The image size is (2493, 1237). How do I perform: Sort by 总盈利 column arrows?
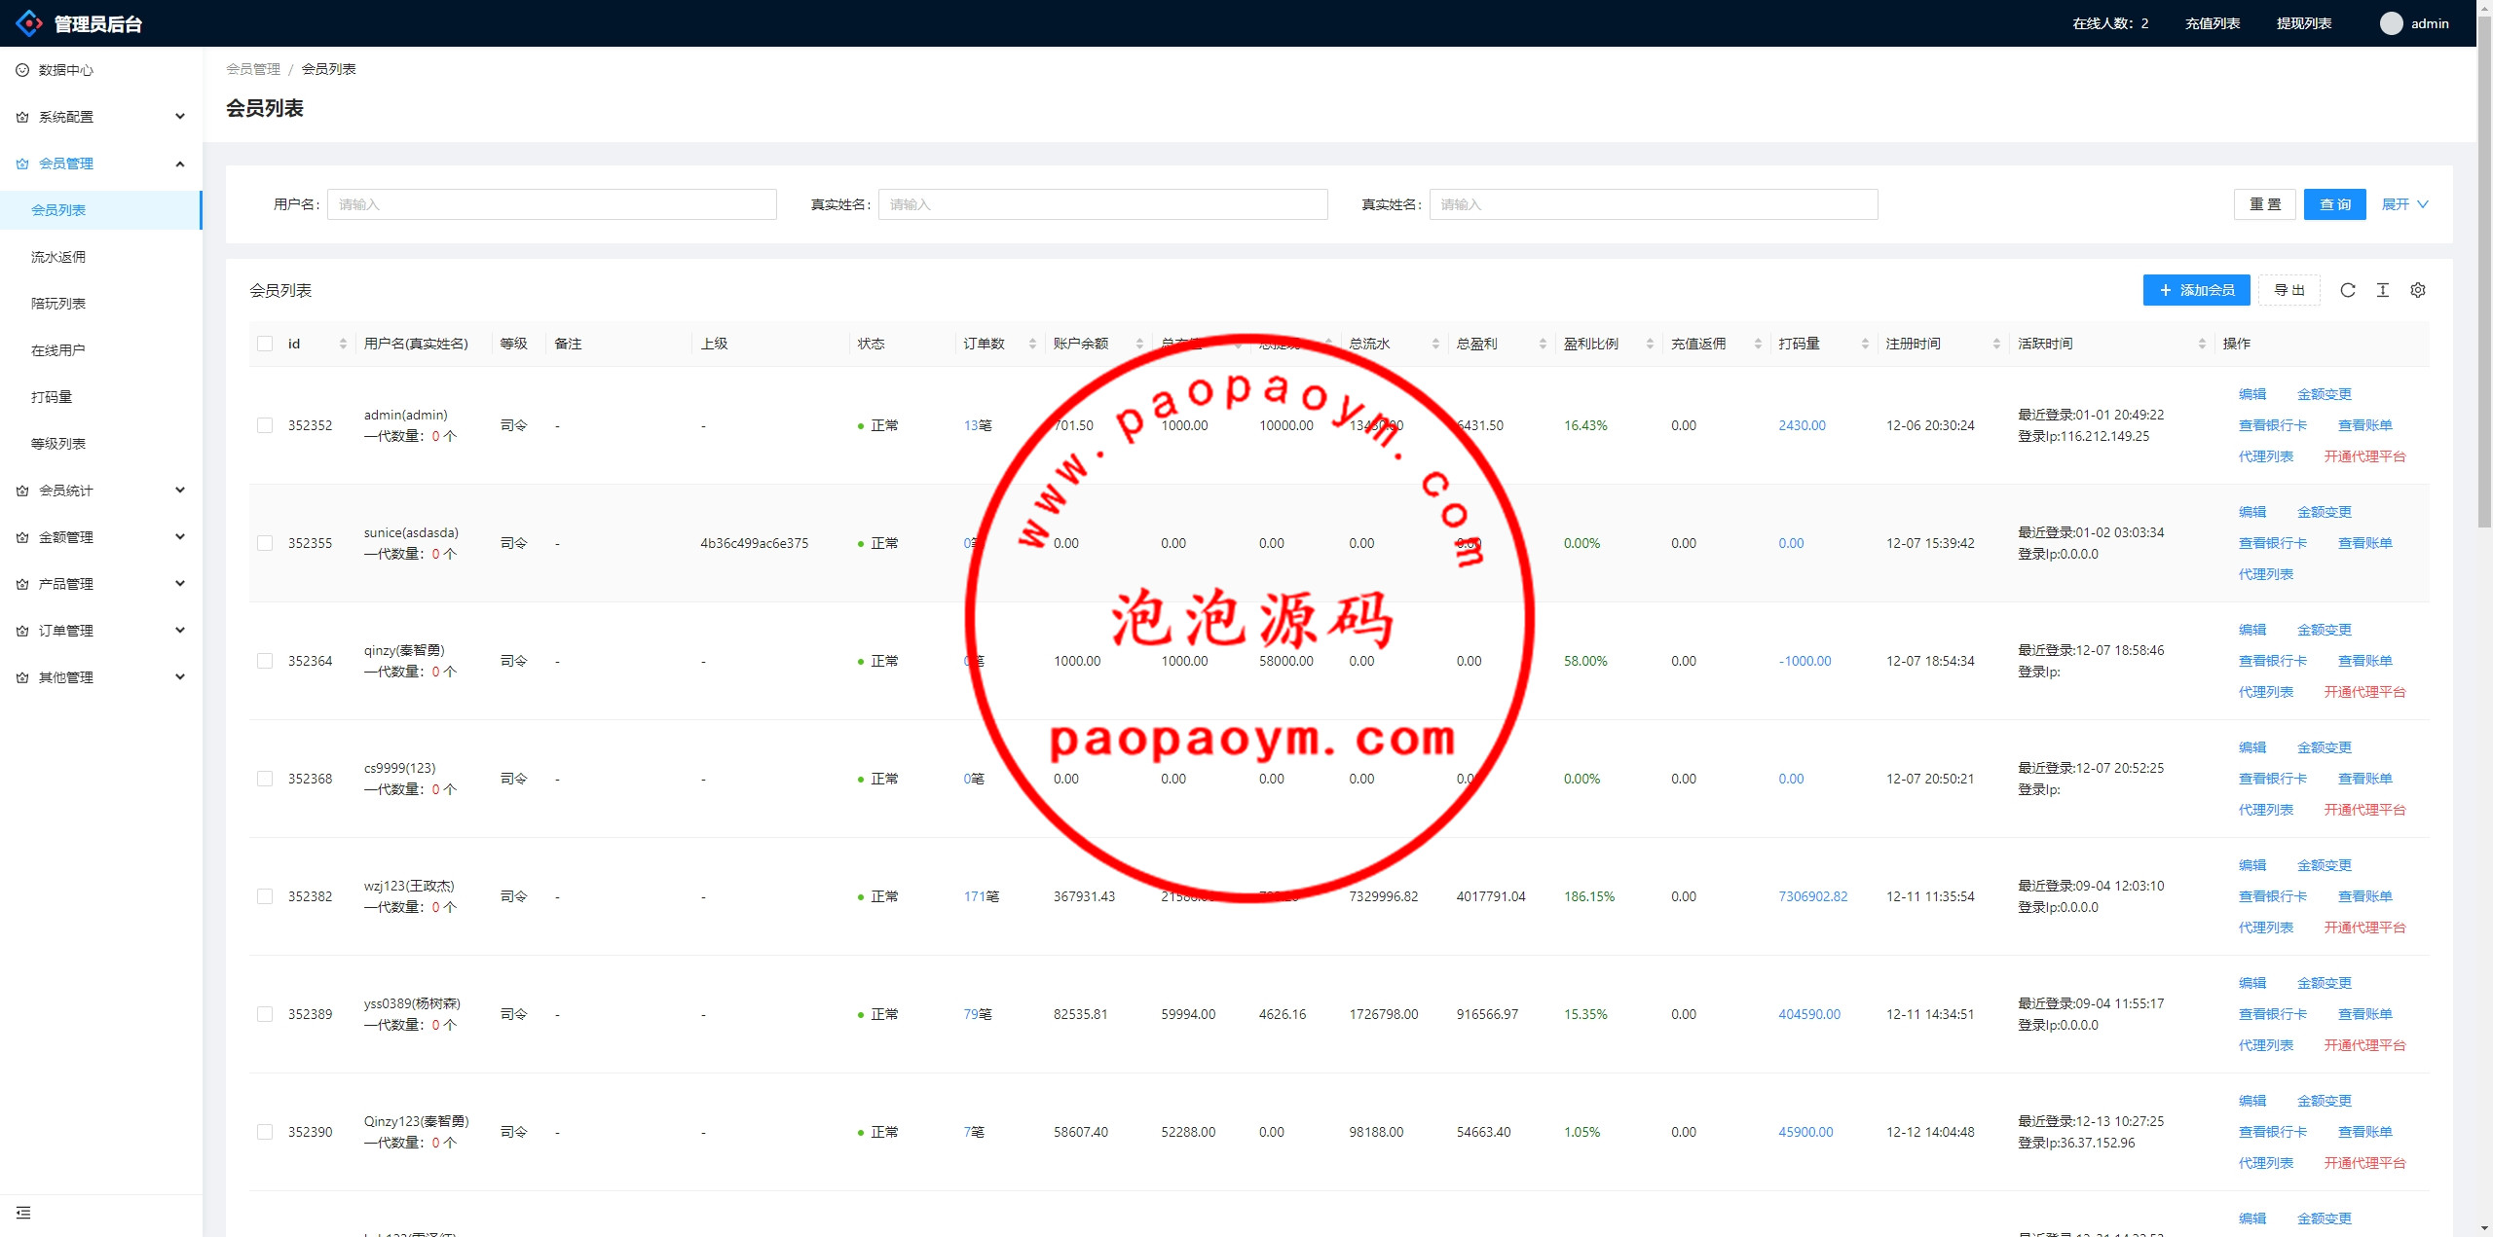point(1543,344)
